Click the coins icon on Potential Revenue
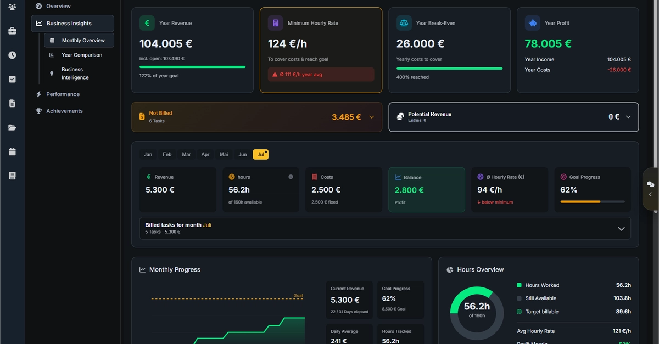Image resolution: width=659 pixels, height=344 pixels. click(x=400, y=116)
